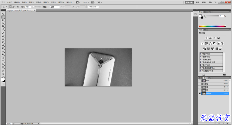
Task: Show the 蓝 channel visibility
Action: pos(200,91)
